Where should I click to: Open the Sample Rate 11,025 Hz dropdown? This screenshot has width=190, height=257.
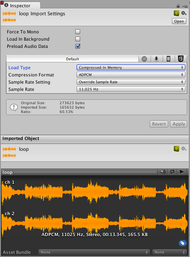(x=131, y=89)
